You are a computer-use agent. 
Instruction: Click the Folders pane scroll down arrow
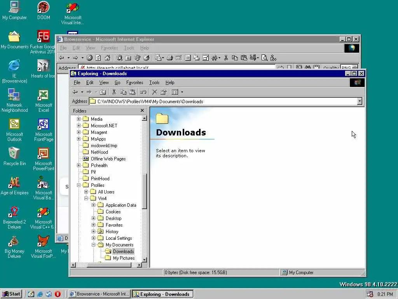click(x=144, y=260)
